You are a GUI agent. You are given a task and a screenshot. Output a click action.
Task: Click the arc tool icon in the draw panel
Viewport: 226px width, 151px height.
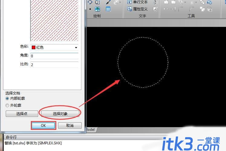90,2
